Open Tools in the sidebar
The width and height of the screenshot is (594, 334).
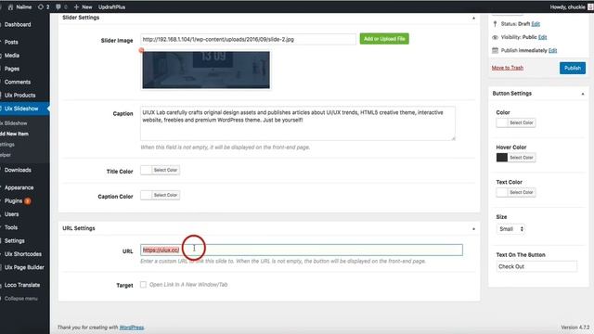click(x=11, y=227)
